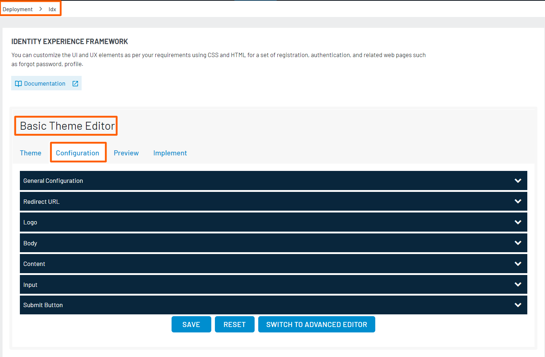The image size is (545, 357).
Task: Open the Preview tab
Action: click(126, 153)
